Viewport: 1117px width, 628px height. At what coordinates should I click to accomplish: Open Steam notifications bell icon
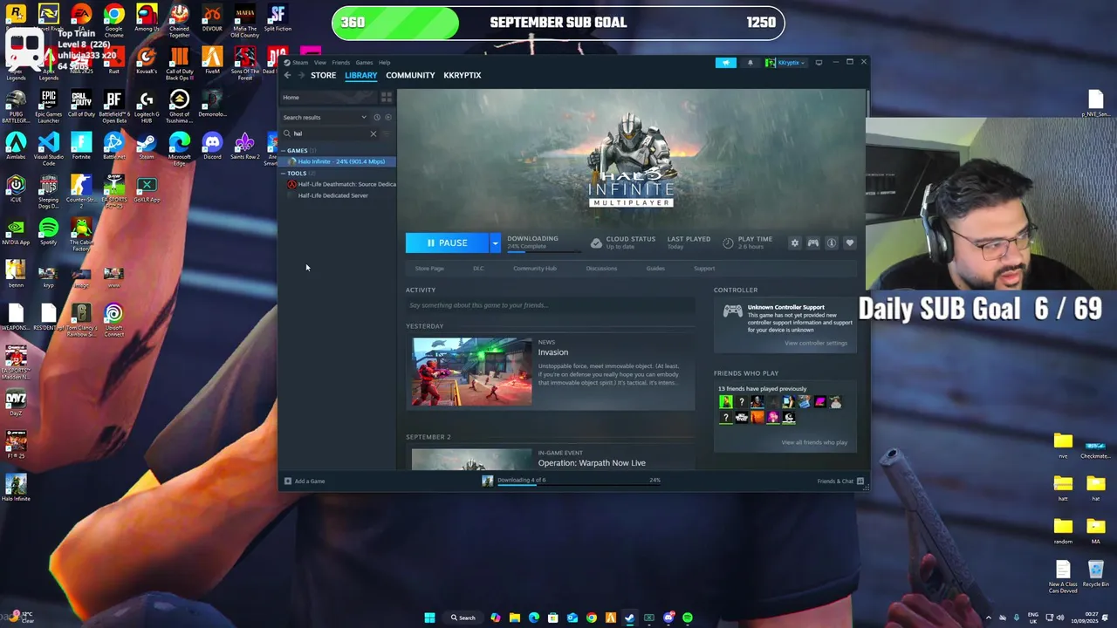[x=750, y=63]
